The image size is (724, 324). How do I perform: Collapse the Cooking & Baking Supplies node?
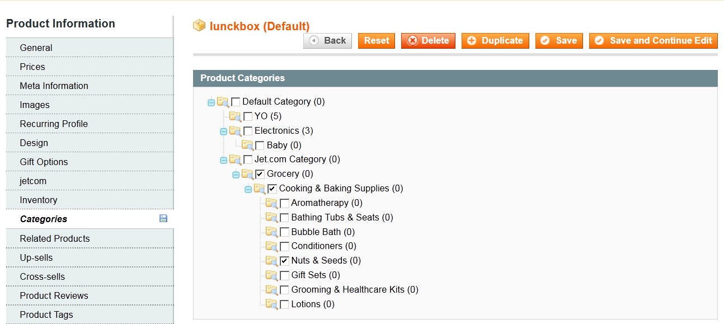coord(248,189)
